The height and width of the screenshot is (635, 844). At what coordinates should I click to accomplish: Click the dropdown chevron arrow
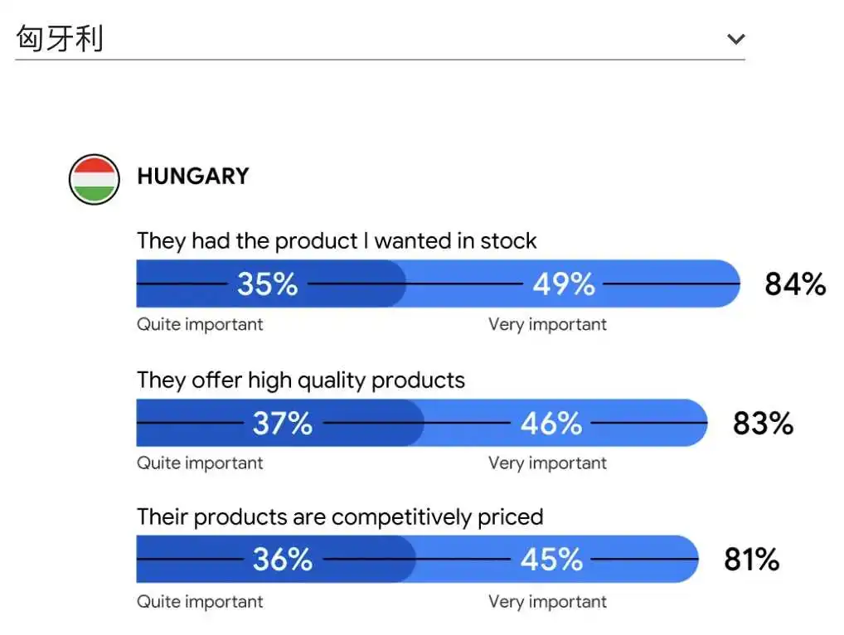tap(736, 39)
